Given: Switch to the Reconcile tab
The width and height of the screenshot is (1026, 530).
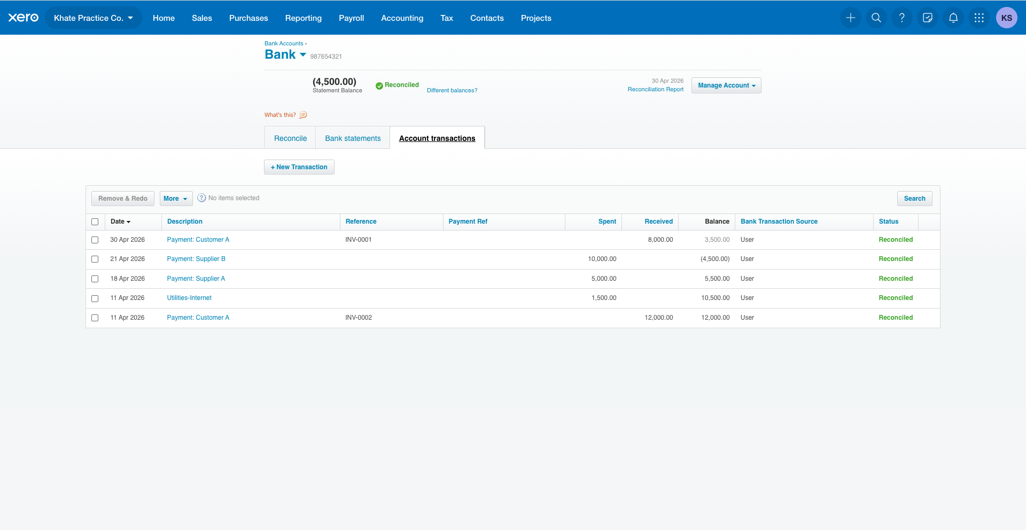Looking at the screenshot, I should click(x=290, y=138).
